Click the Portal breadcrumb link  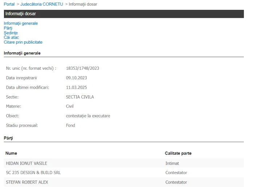click(9, 4)
